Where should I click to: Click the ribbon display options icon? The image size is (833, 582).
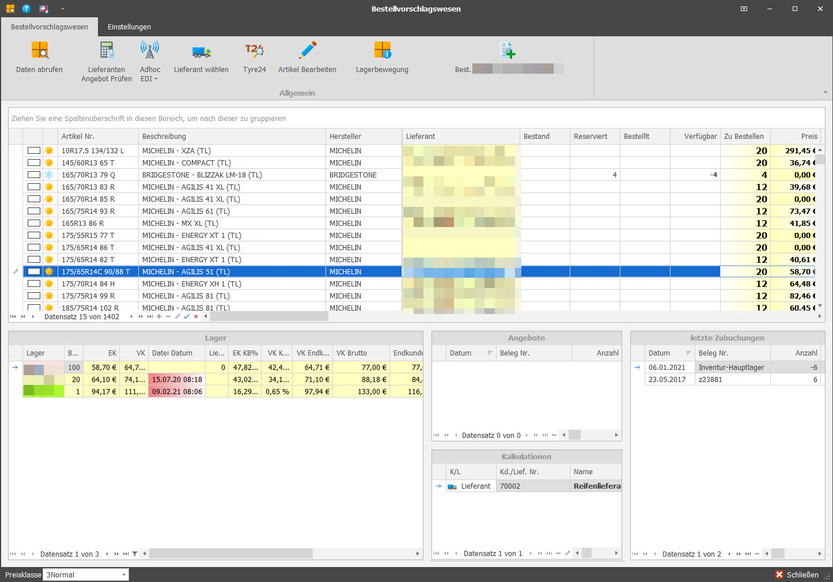pos(744,9)
